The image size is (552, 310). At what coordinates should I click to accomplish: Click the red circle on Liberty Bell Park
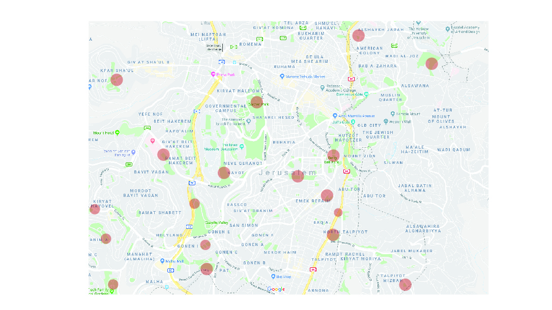333,156
